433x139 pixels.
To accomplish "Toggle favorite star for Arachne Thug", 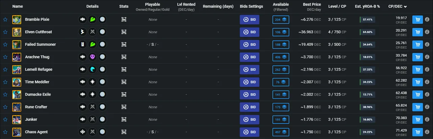I will 5,57.
